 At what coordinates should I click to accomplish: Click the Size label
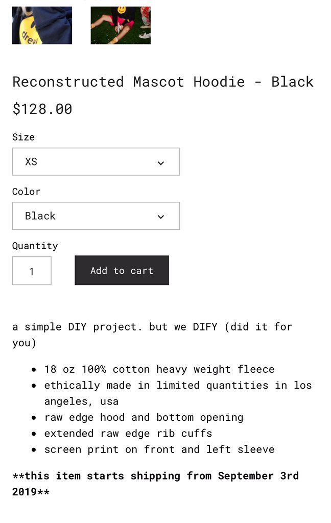click(23, 137)
